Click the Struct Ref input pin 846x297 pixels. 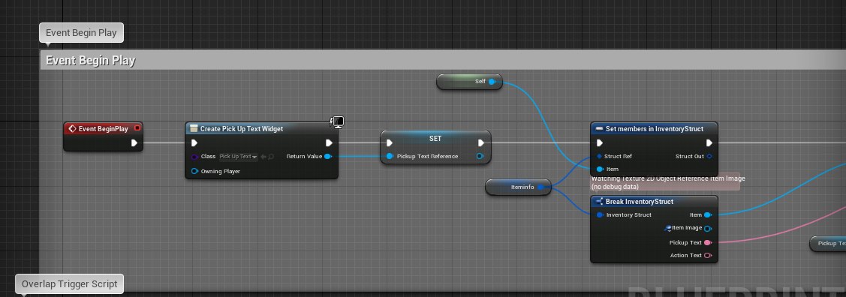(x=600, y=157)
